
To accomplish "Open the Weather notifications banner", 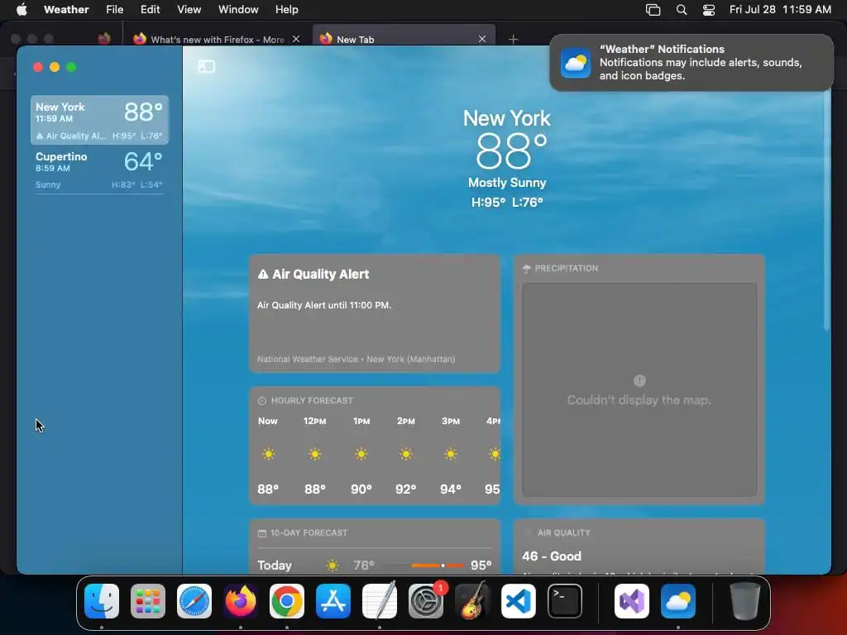I will click(691, 63).
